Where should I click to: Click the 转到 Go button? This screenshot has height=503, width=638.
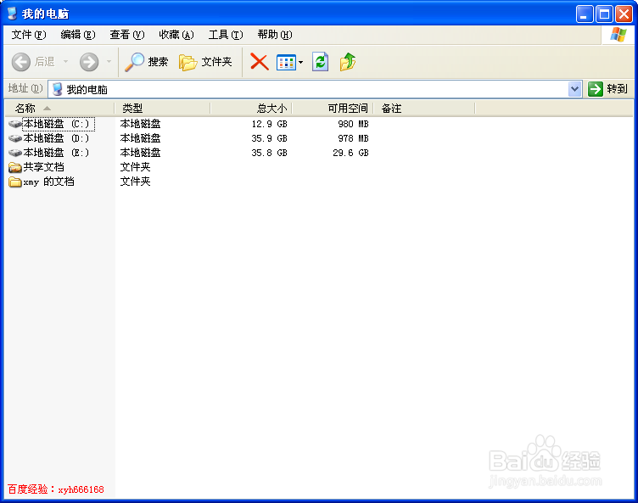[608, 89]
